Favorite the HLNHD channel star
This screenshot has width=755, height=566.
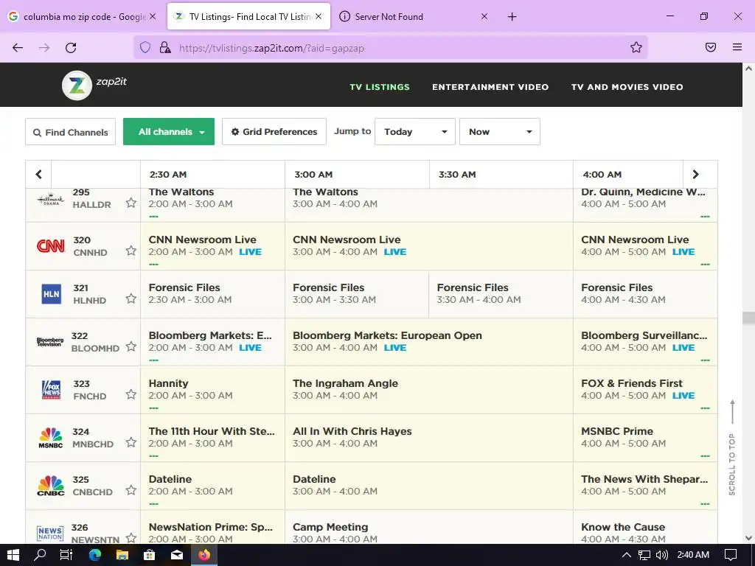[131, 299]
